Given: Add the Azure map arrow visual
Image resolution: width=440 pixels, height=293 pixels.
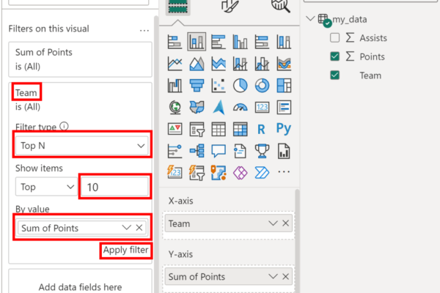Looking at the screenshot, I should click(x=219, y=107).
